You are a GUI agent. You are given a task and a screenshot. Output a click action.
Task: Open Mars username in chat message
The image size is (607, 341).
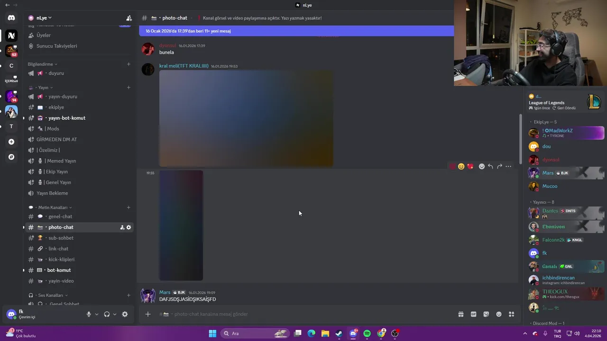click(x=165, y=292)
